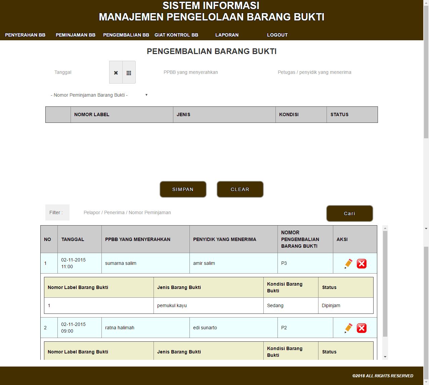Open the PENYERAHAN BB menu
The height and width of the screenshot is (385, 429).
click(x=25, y=35)
